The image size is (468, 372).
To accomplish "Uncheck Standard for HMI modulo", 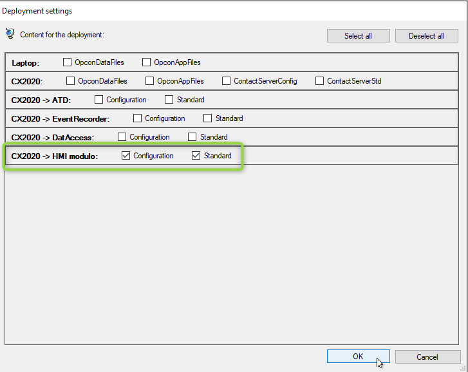I will [x=196, y=155].
